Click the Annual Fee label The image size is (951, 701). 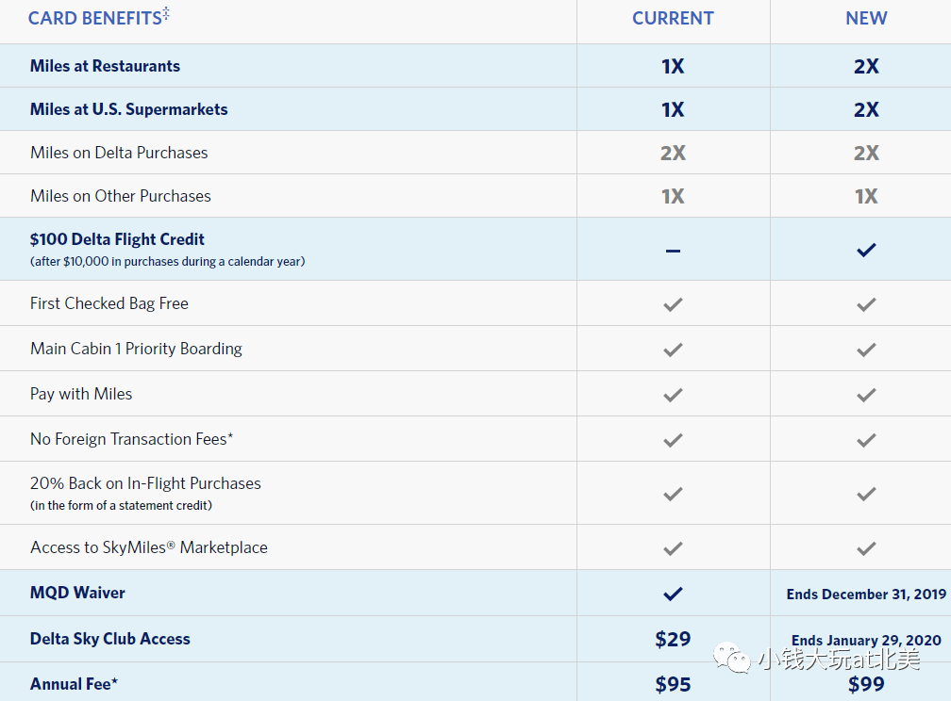(x=74, y=684)
